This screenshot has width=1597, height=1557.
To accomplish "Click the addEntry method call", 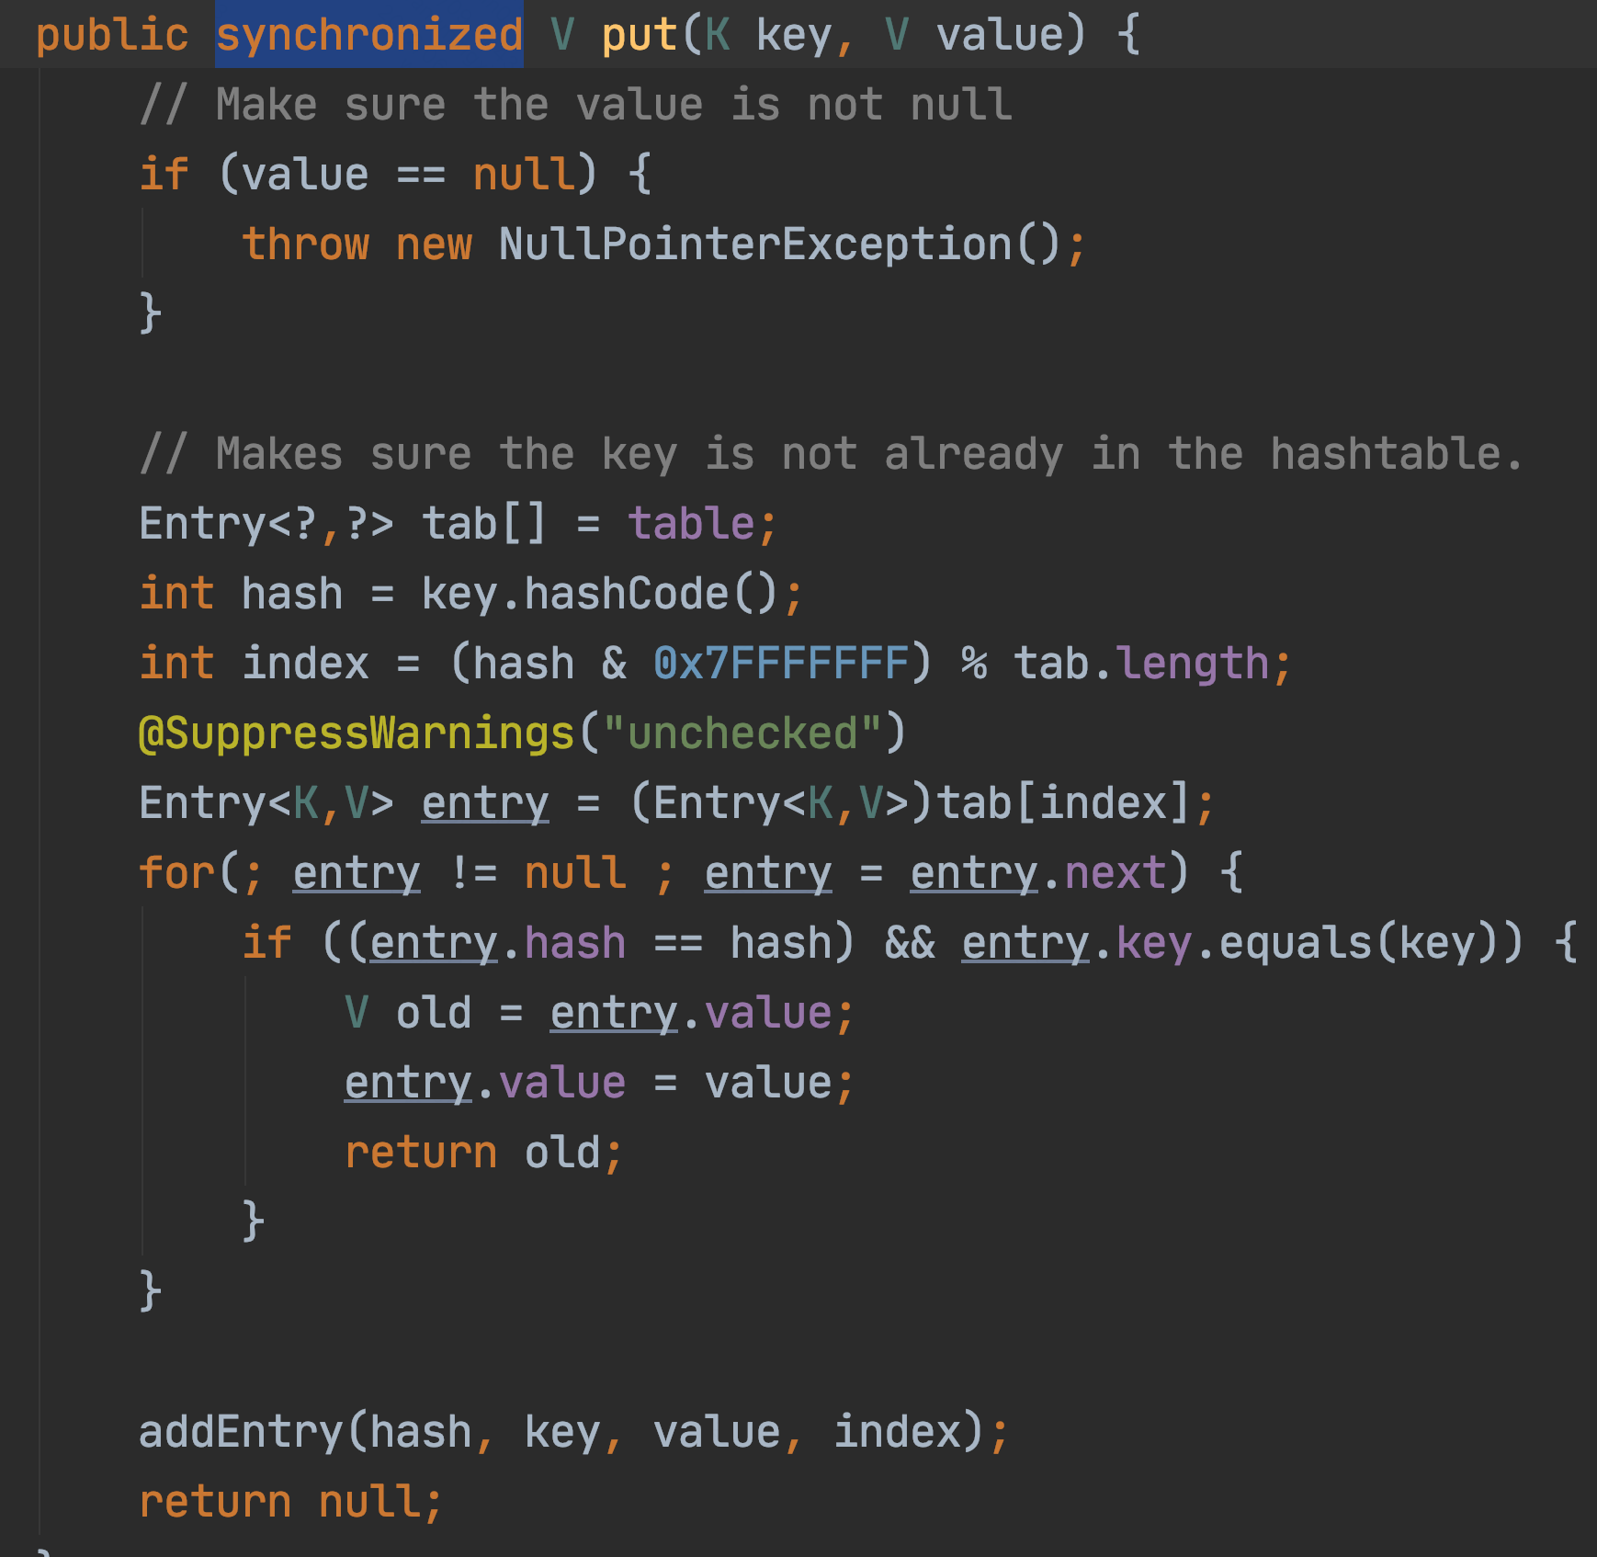I will [x=241, y=1432].
